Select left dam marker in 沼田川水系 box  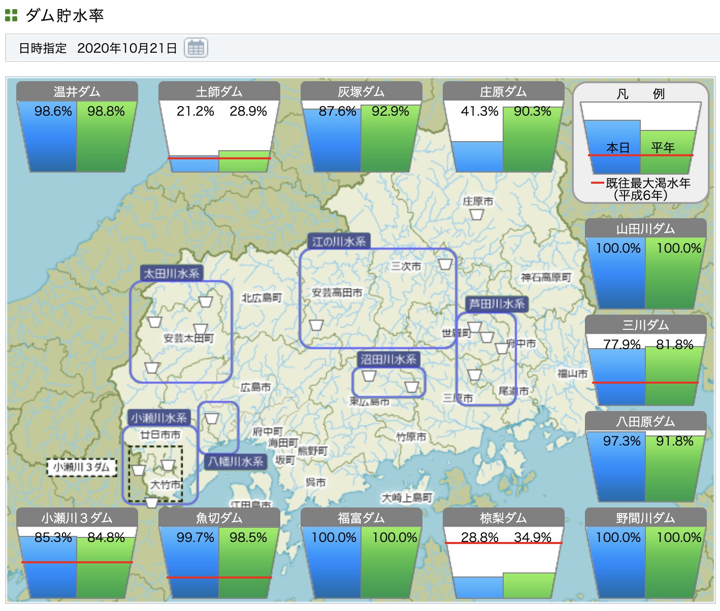(369, 376)
